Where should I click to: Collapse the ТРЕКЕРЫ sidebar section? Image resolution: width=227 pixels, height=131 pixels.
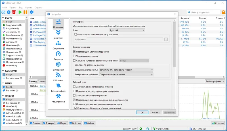pyautogui.click(x=3, y=96)
